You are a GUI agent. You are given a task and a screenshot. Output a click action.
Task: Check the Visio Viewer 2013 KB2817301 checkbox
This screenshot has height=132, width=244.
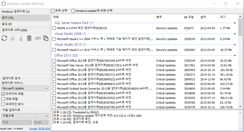click(x=54, y=65)
